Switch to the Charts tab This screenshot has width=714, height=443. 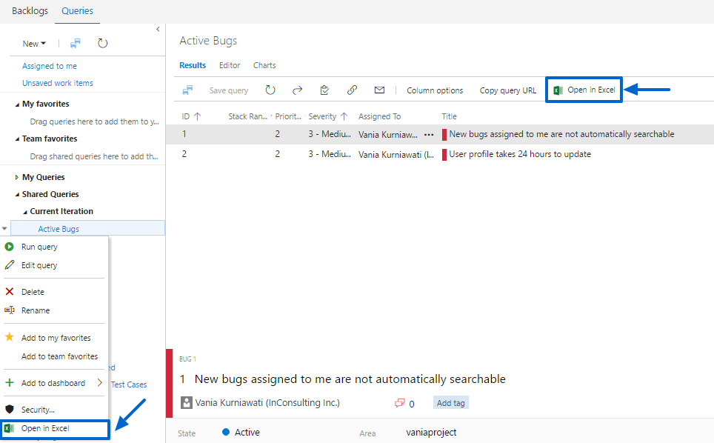coord(264,65)
